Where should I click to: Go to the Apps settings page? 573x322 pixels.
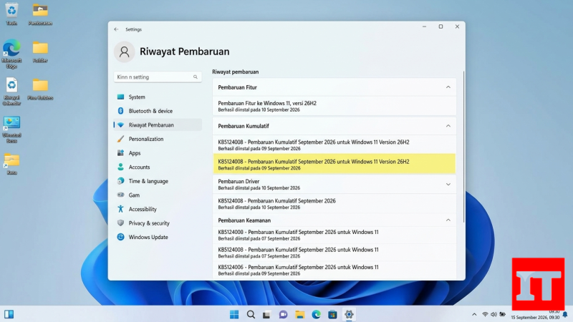(x=158, y=153)
